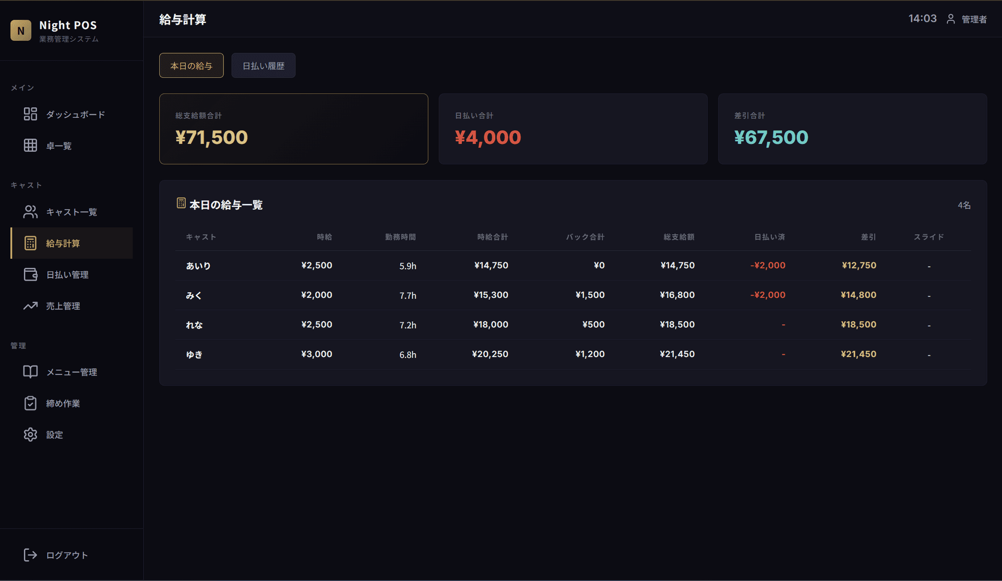The width and height of the screenshot is (1002, 581).
Task: Open 給与計算 in the sidebar
Action: point(71,243)
